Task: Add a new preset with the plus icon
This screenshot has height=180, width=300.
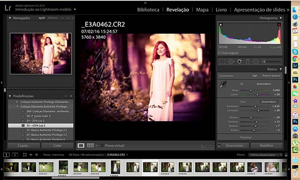Action: click(x=71, y=96)
